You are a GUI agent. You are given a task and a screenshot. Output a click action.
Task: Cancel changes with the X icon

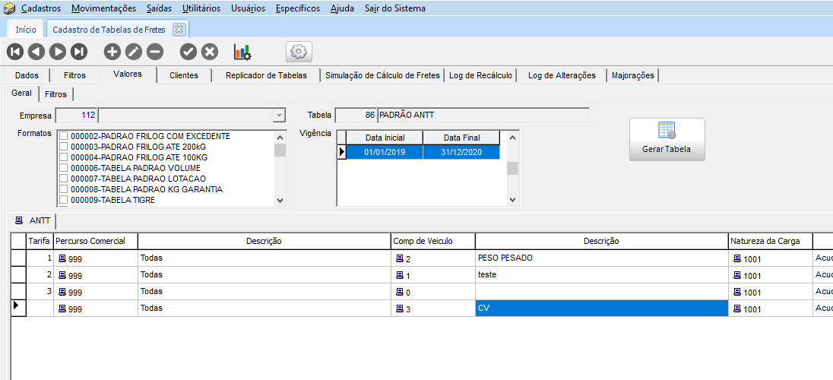point(210,52)
